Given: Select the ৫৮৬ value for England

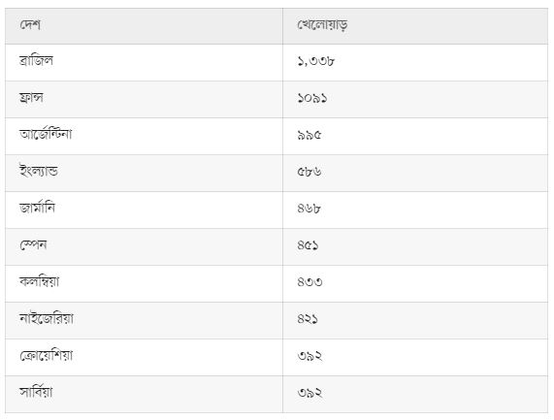Looking at the screenshot, I should click(x=310, y=172).
